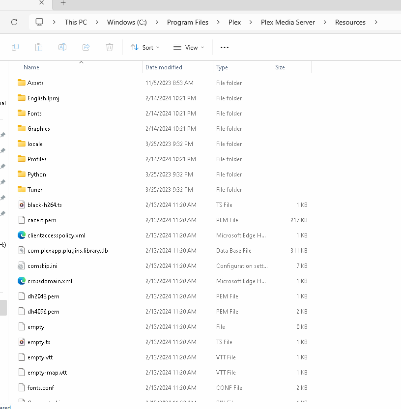401x409 pixels.
Task: Sort by the Name column header
Action: click(31, 67)
